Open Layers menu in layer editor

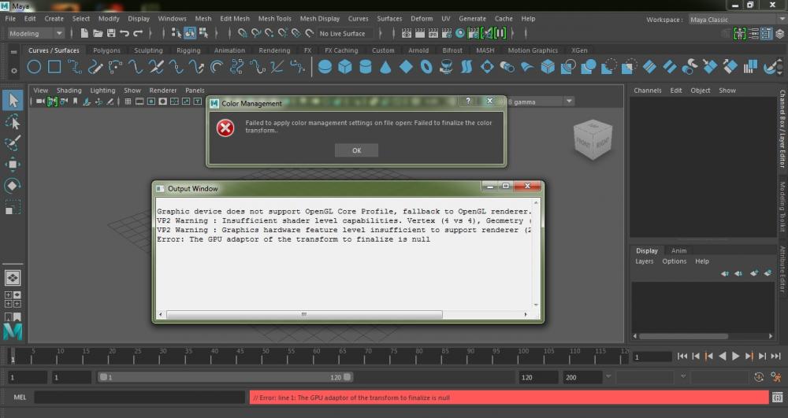pyautogui.click(x=644, y=261)
